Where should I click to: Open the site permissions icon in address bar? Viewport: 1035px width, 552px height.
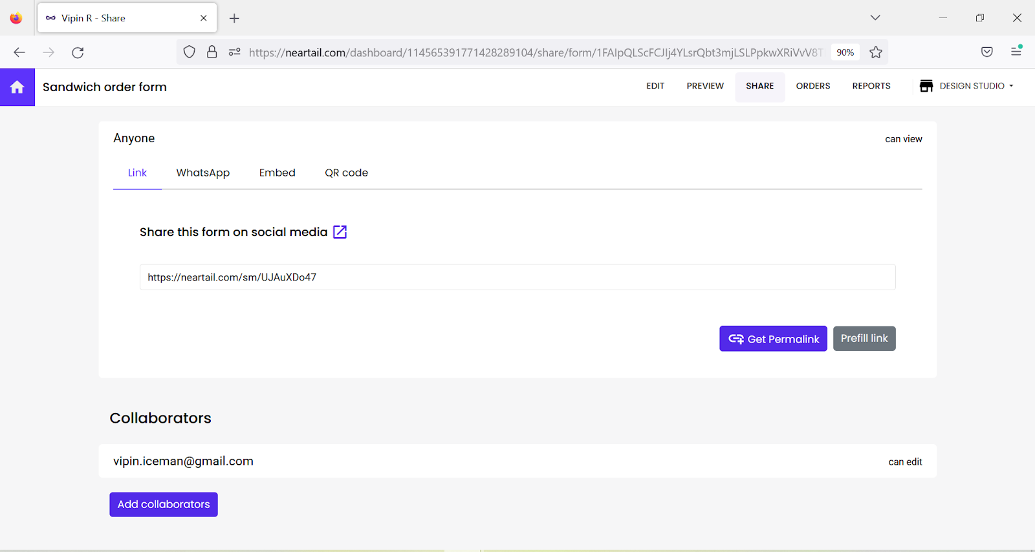(235, 52)
